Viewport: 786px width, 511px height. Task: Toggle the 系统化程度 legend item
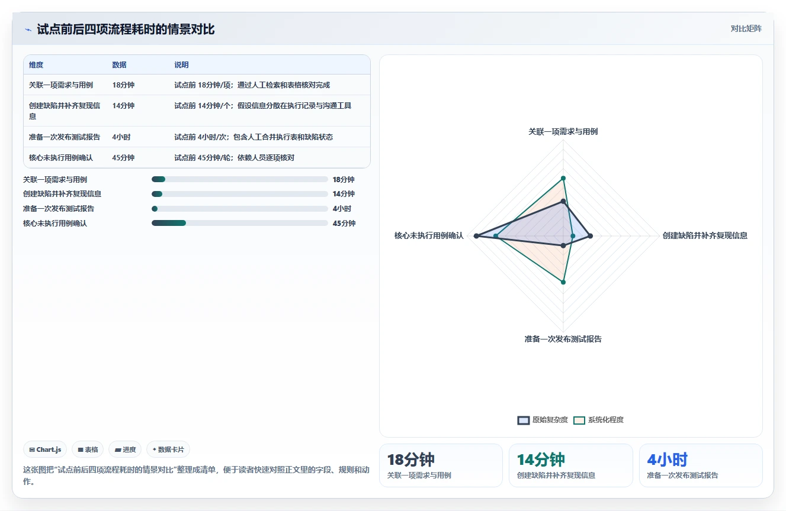tap(598, 420)
